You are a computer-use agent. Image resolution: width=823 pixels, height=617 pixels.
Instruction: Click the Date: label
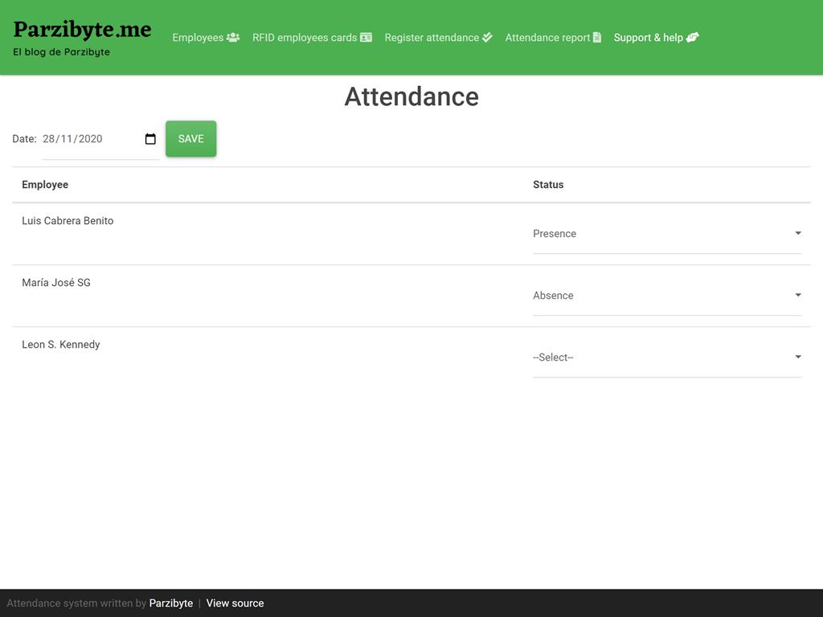(x=24, y=139)
